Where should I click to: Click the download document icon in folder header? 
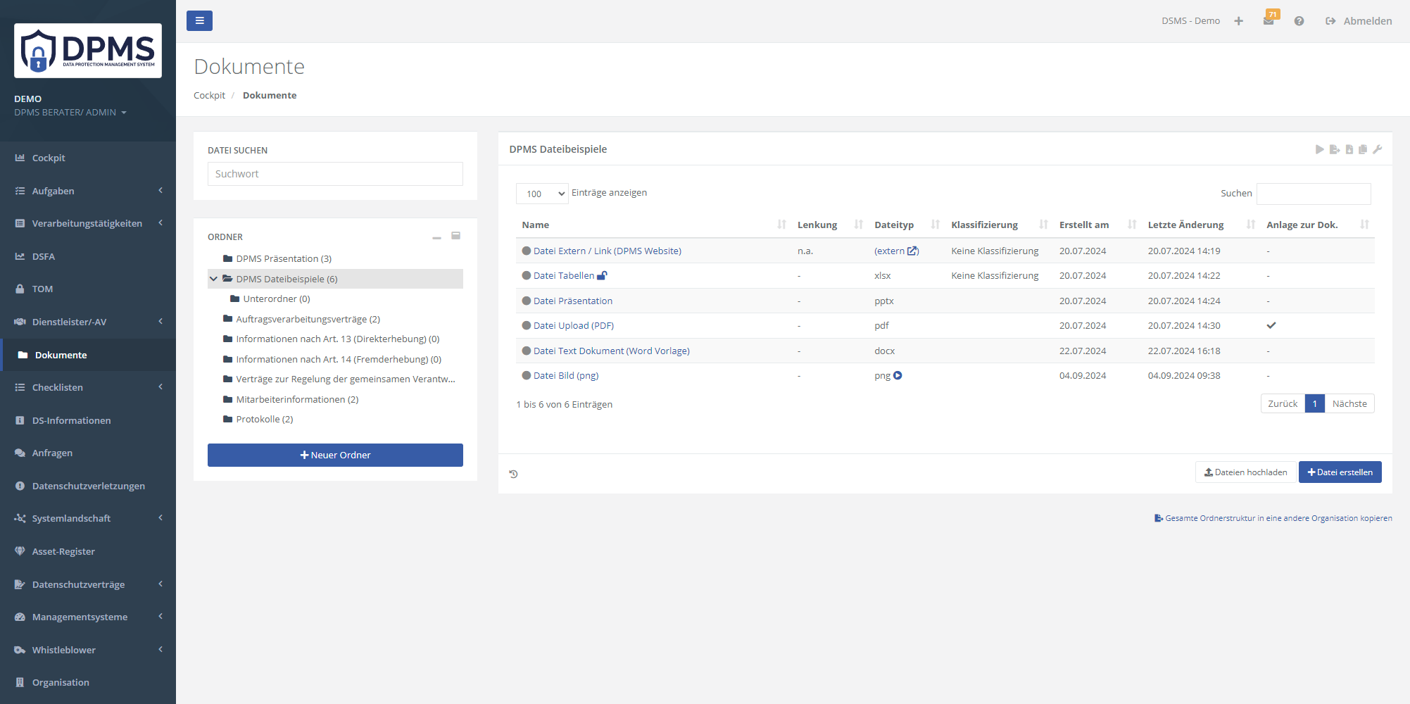[x=1349, y=149]
